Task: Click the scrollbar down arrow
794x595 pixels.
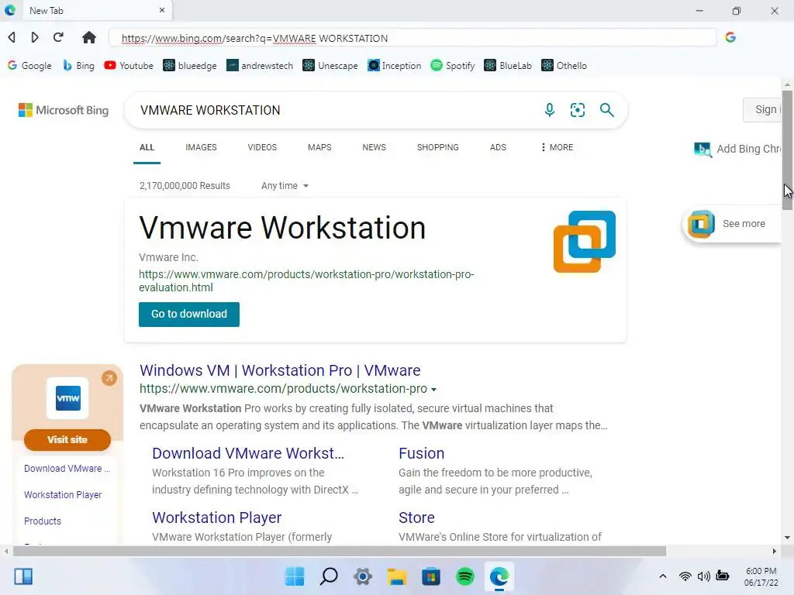Action: [x=787, y=538]
